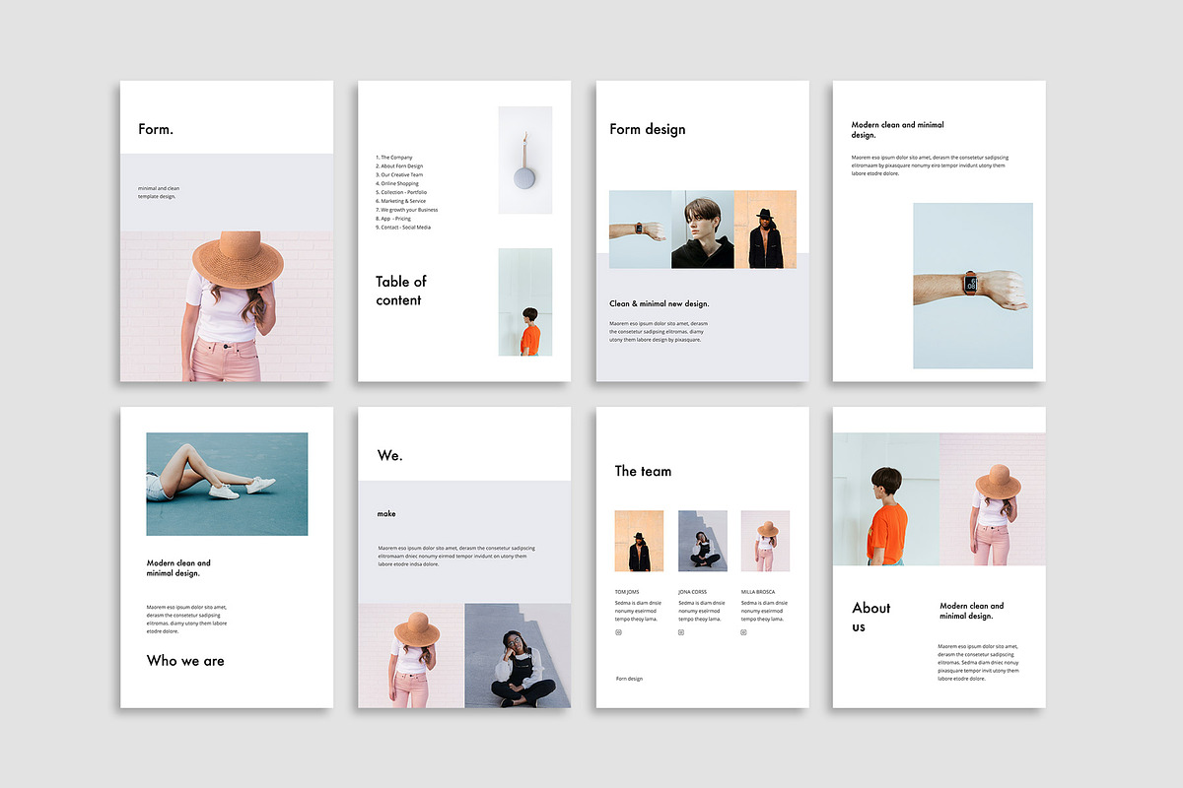
Task: Click straw hat woman photo on 'We.' page
Action: (x=411, y=656)
